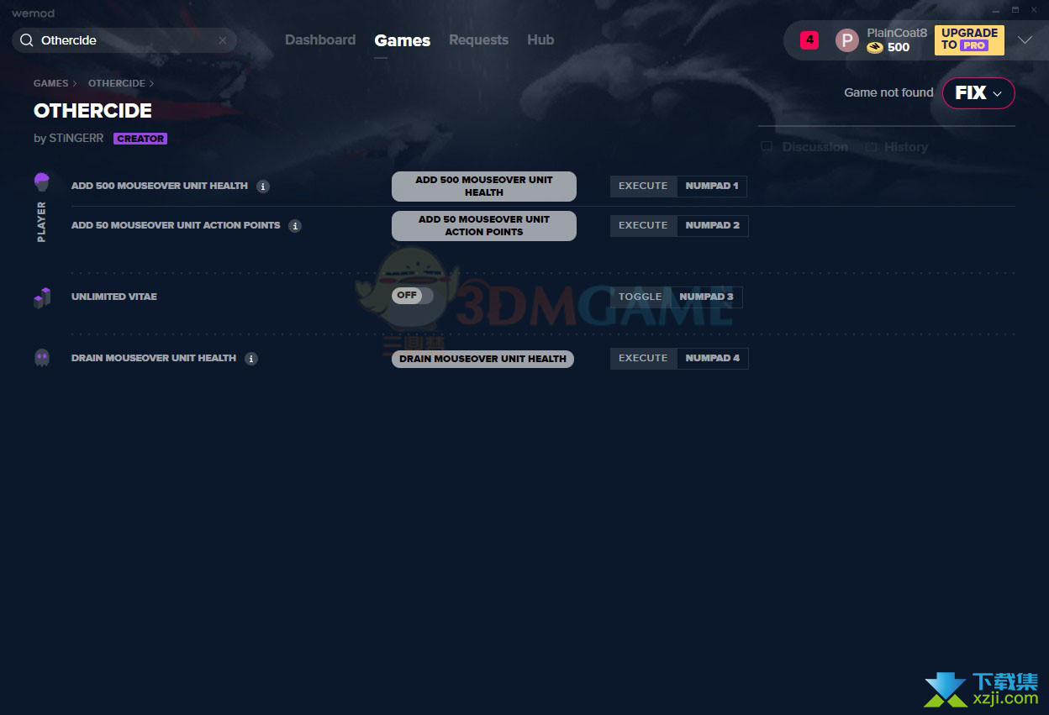Click the Unlimited Vitae cubes icon
The width and height of the screenshot is (1049, 715).
pos(42,297)
